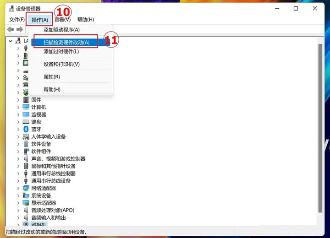Viewport: 330px width, 238px height.
Task: Open the 查看(V) menu
Action: pyautogui.click(x=62, y=20)
